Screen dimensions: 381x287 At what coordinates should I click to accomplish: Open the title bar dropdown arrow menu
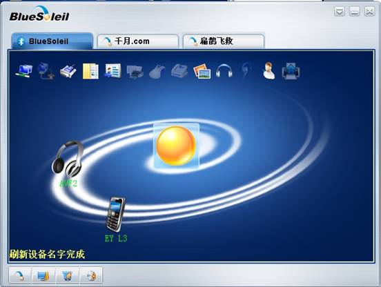339,12
